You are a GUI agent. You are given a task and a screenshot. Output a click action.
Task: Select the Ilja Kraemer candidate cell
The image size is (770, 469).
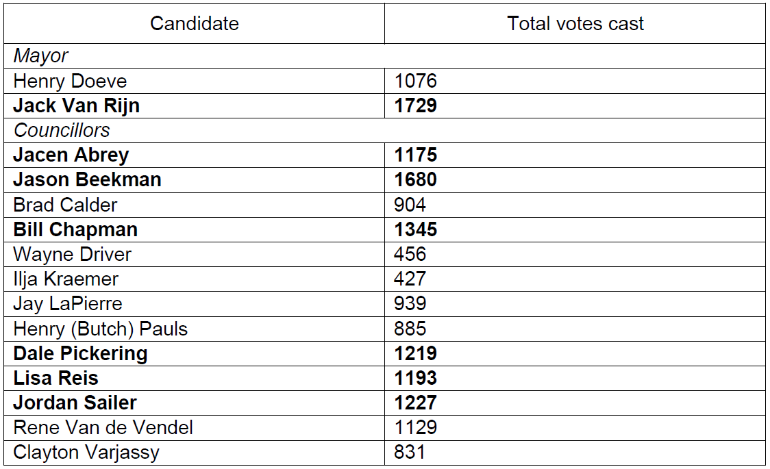(66, 279)
